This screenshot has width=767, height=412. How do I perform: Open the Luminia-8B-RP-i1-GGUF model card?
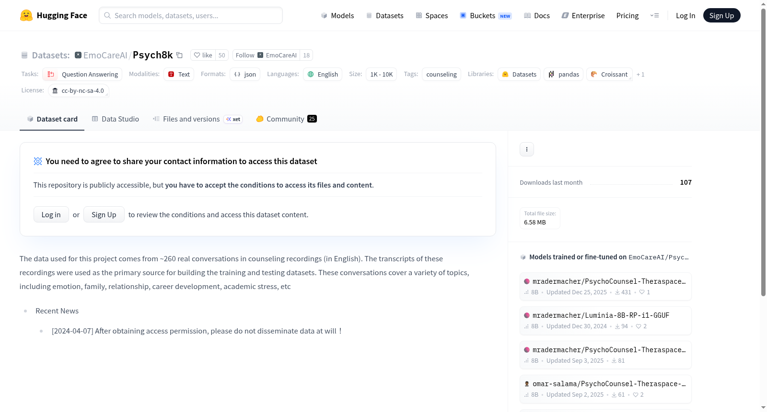(605, 321)
